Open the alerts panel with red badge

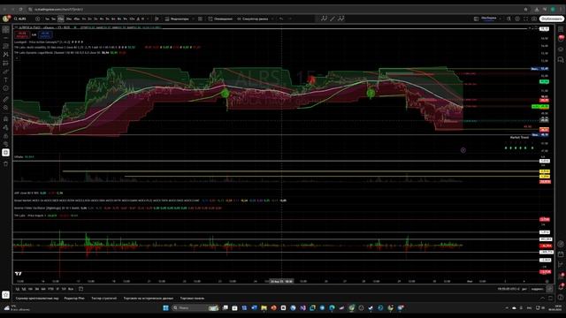click(x=561, y=39)
